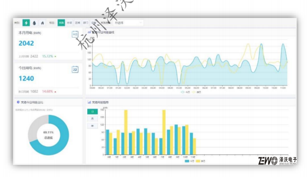Select the 月 view for the trend chart
This screenshot has height=177, width=307.
click(x=93, y=119)
